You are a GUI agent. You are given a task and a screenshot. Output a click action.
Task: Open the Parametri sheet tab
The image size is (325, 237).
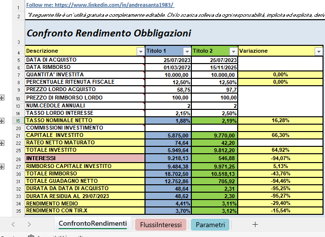[x=210, y=225]
